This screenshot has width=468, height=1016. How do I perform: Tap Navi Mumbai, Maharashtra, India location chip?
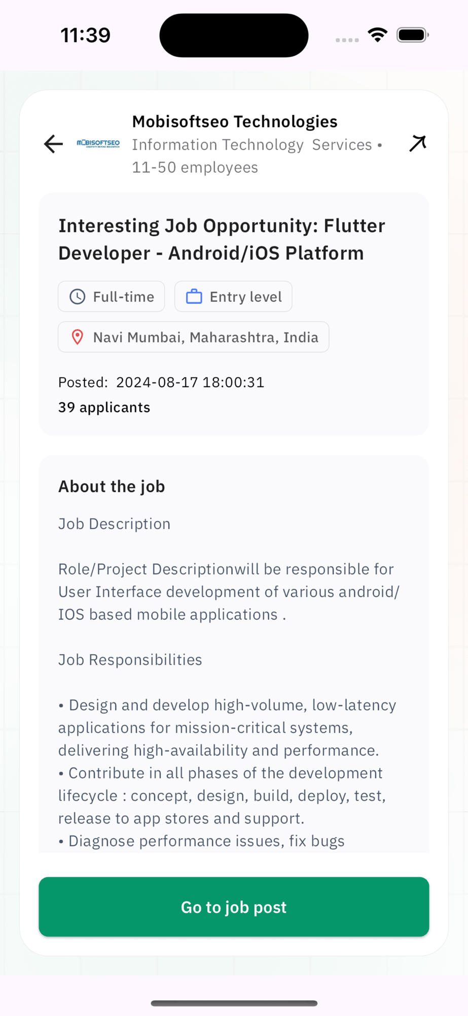[193, 337]
